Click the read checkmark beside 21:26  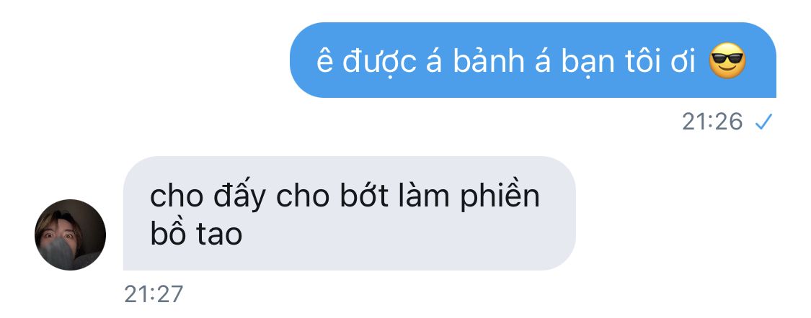tap(763, 122)
